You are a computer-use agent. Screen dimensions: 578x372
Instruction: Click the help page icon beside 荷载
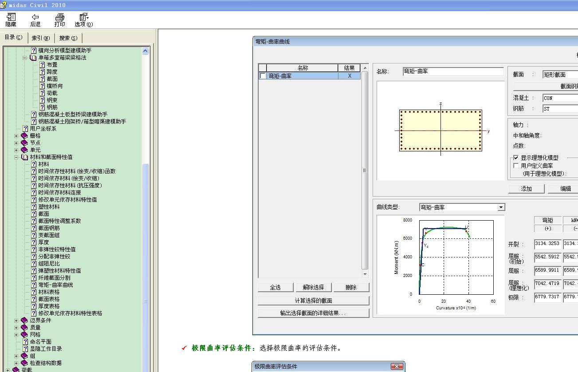(x=42, y=93)
